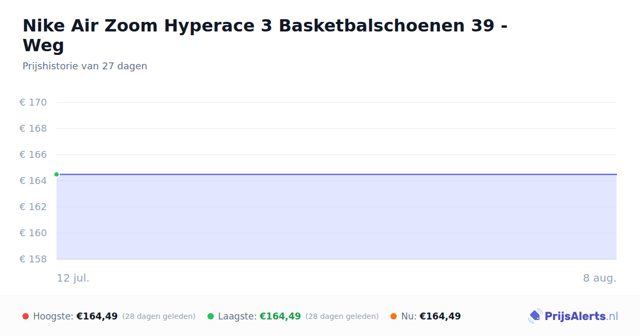The image size is (640, 336).
Task: Click the € 170 axis label
Action: tap(33, 102)
